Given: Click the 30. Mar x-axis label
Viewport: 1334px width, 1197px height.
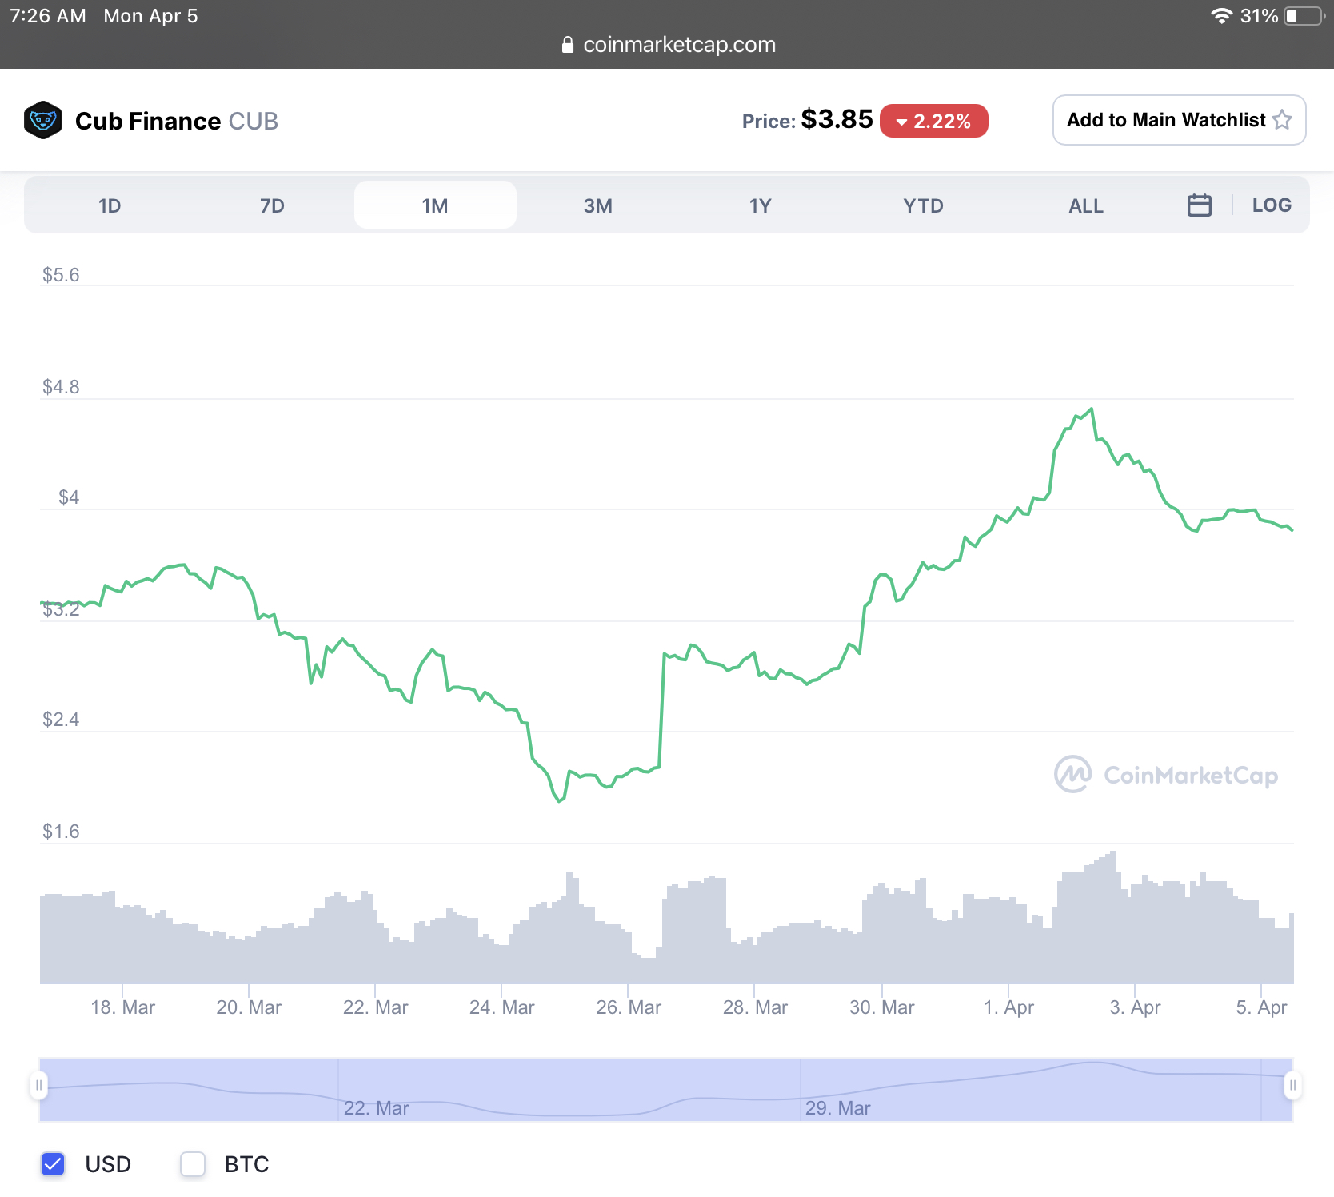Looking at the screenshot, I should click(x=882, y=1007).
